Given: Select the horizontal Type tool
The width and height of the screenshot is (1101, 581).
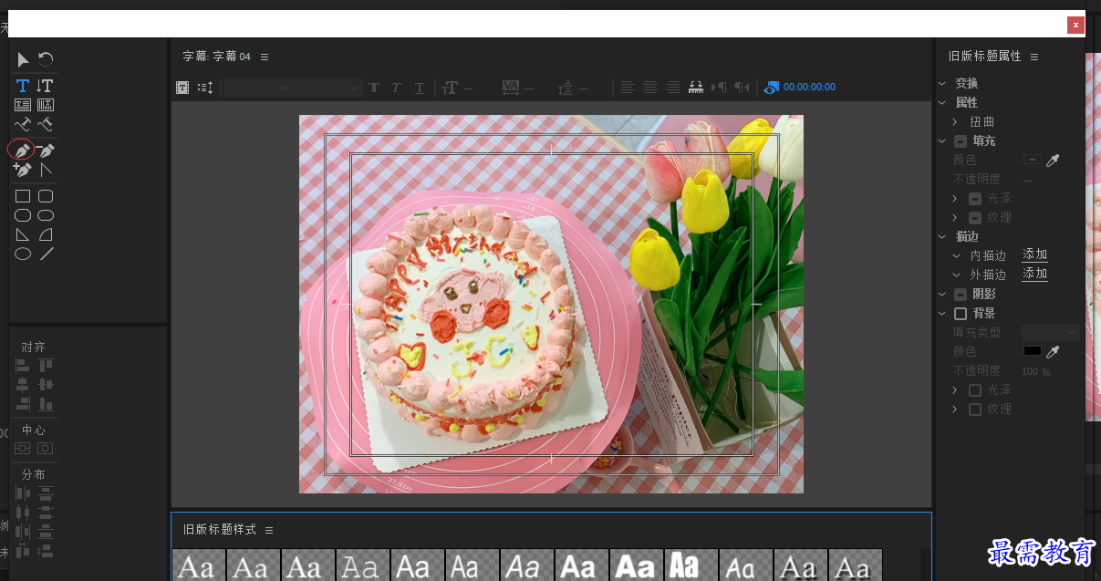Looking at the screenshot, I should pyautogui.click(x=23, y=86).
